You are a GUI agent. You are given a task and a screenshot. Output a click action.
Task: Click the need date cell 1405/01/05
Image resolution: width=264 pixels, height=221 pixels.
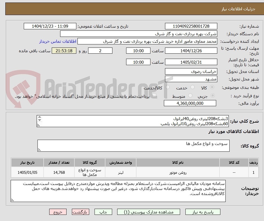point(27,172)
